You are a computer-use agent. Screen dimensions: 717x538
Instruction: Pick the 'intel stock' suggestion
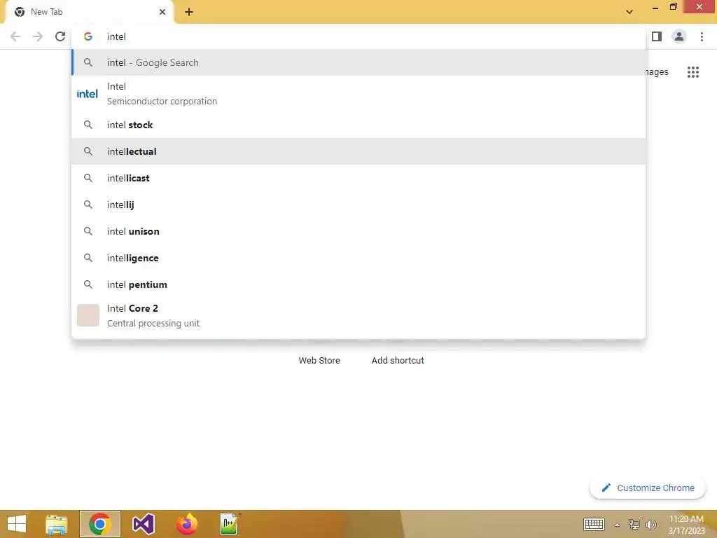pos(358,125)
